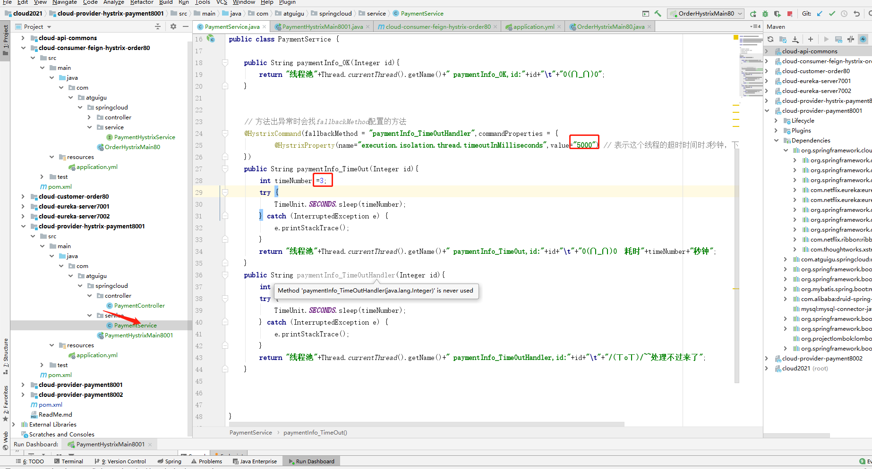Collapse all in the Project panel toolbar
The image size is (872, 469).
(x=158, y=26)
